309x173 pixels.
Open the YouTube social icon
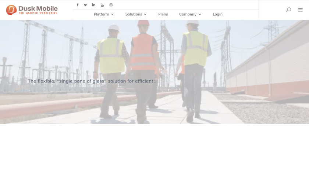[102, 5]
